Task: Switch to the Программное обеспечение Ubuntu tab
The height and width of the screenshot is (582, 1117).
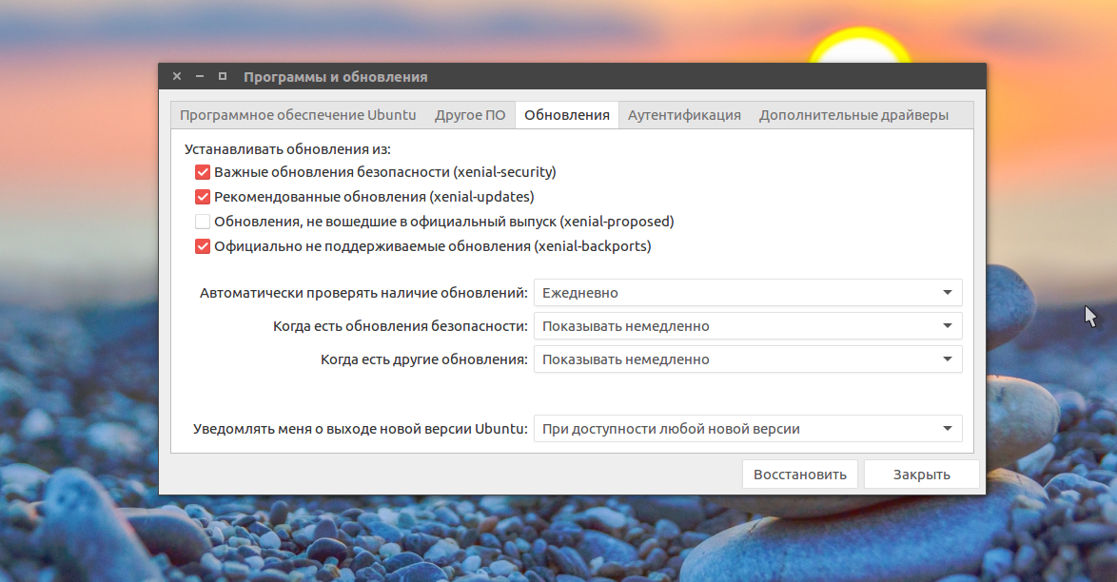Action: [298, 115]
